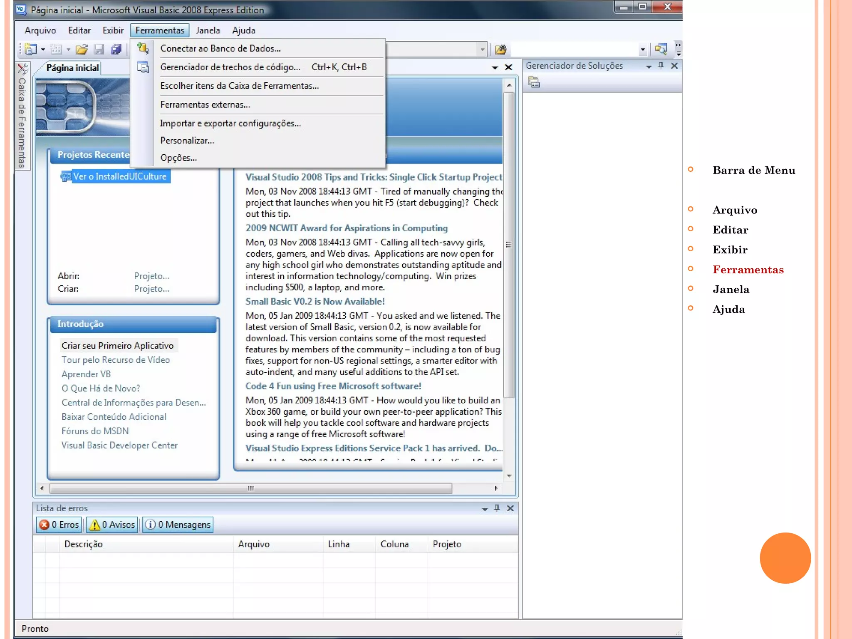This screenshot has height=639, width=852.
Task: Toggle the 0 Erros filter button
Action: 59,525
